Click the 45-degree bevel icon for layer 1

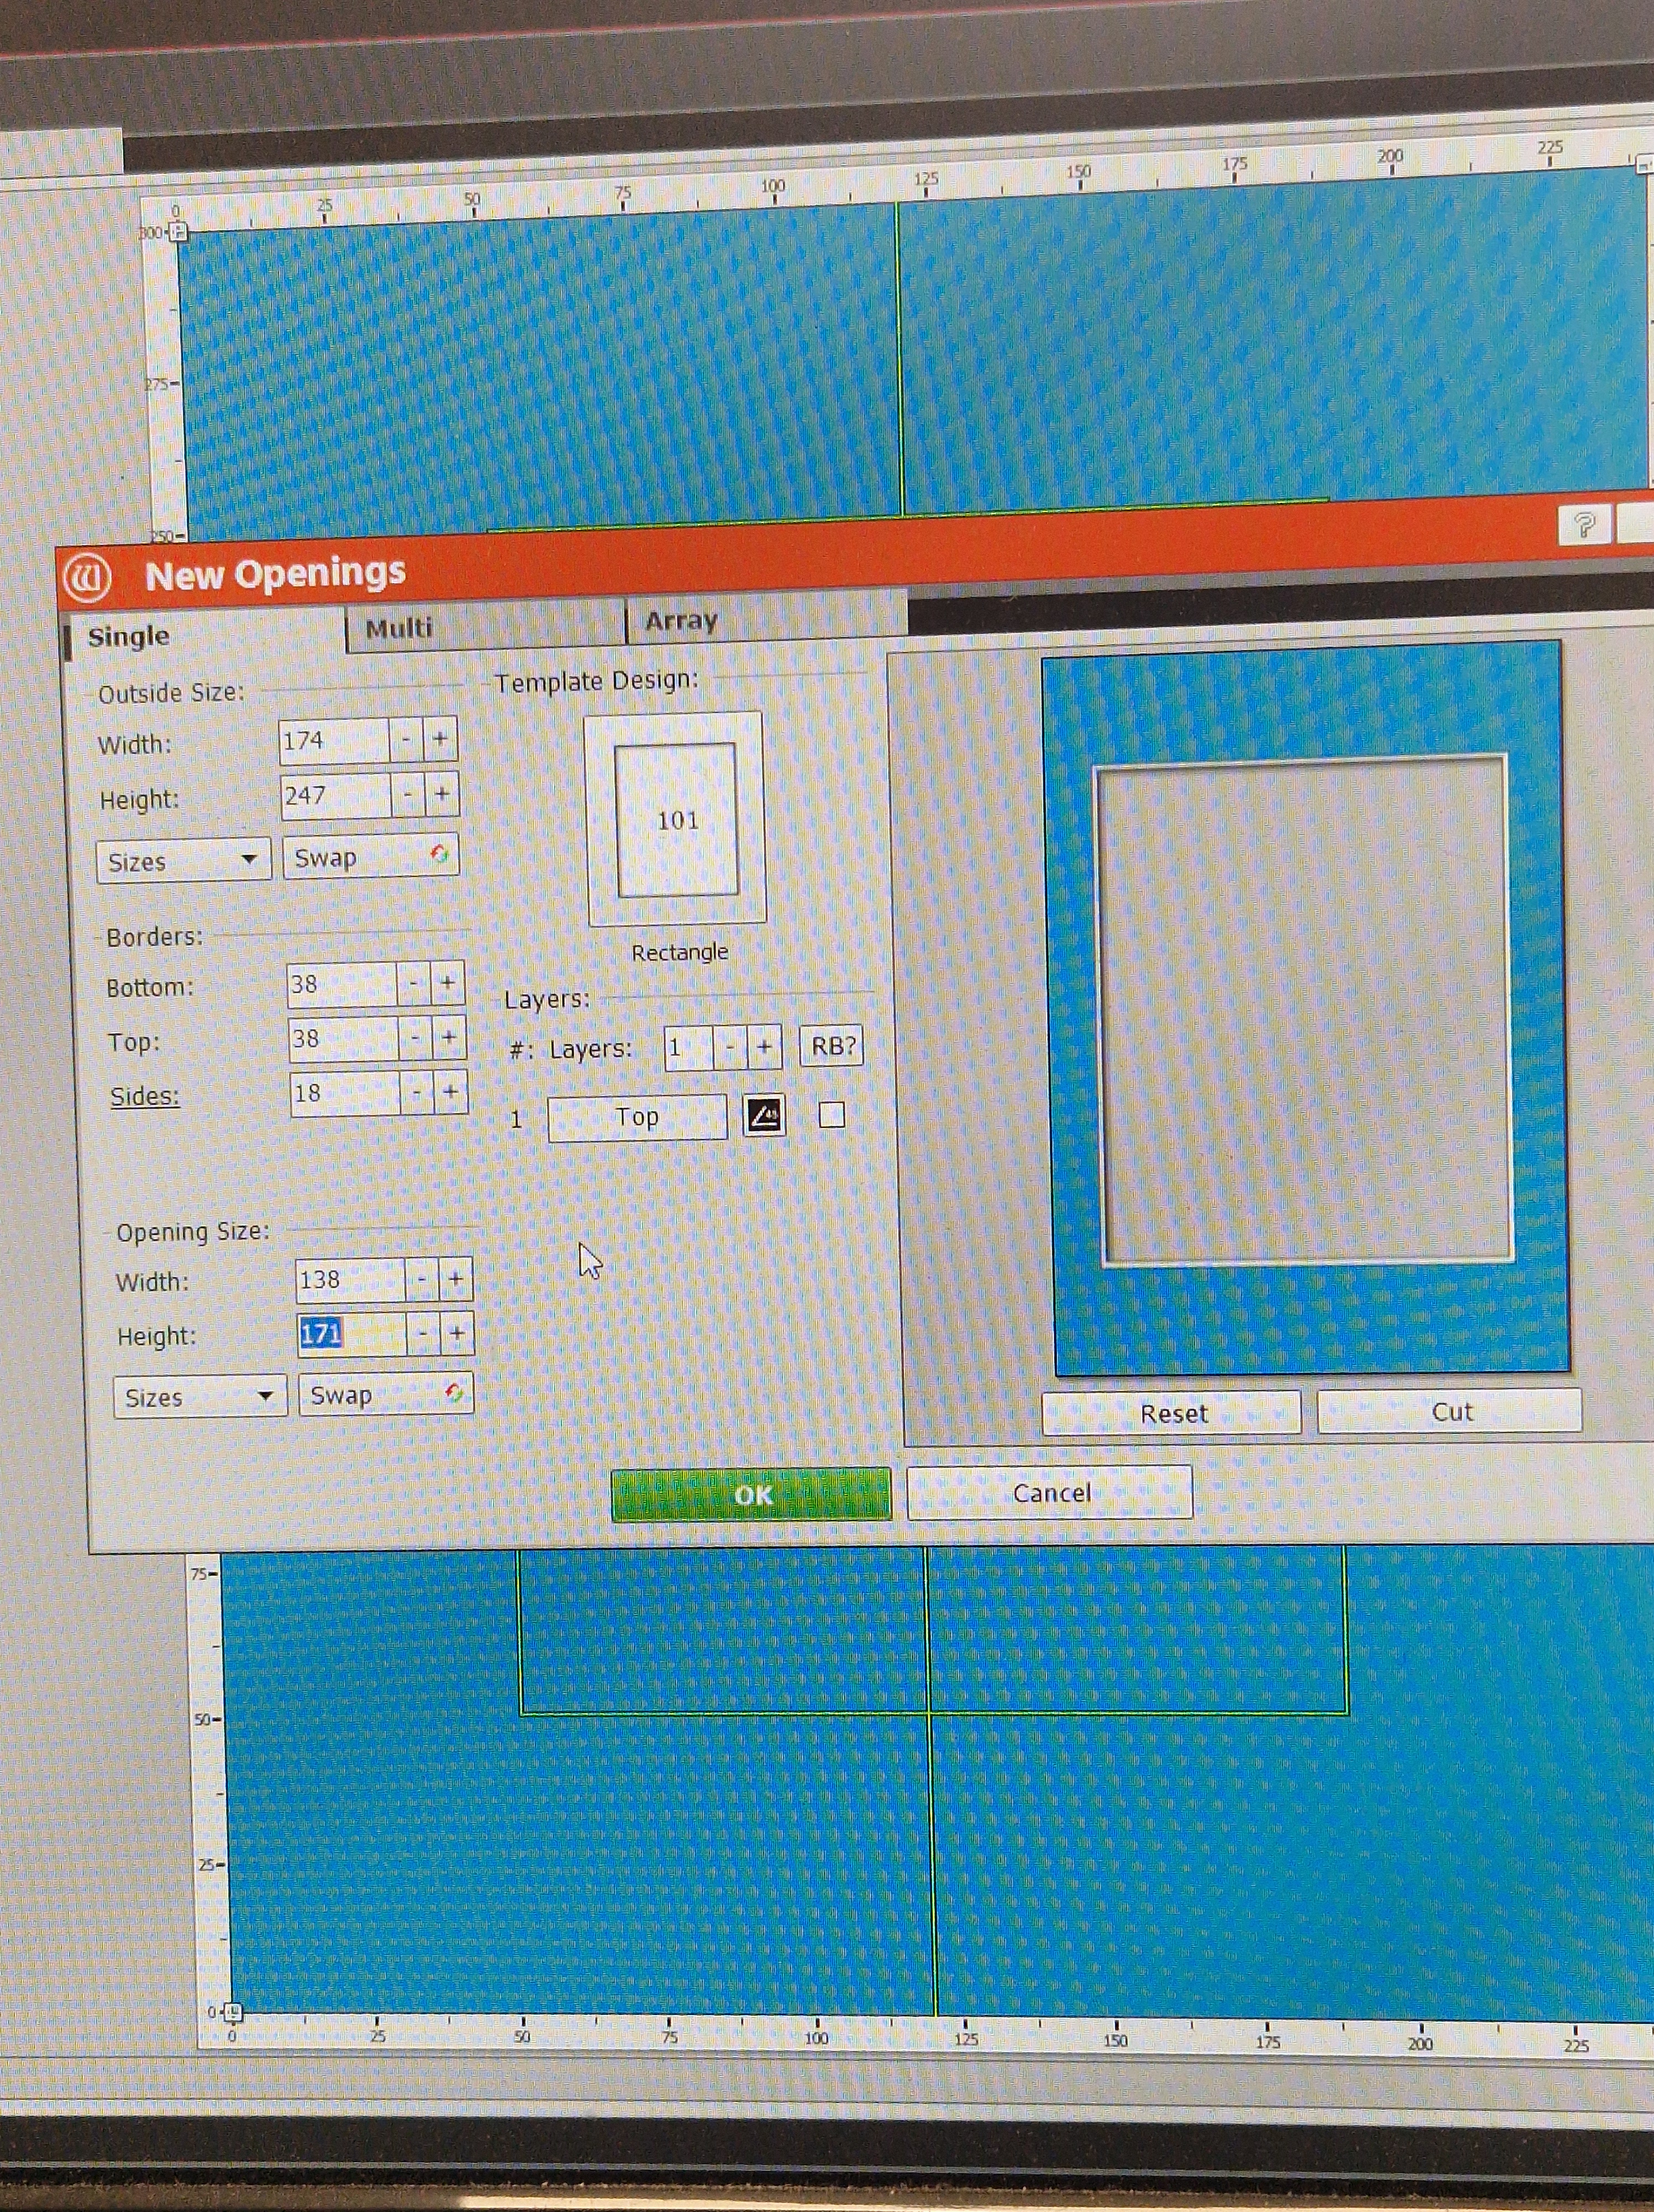tap(765, 1116)
